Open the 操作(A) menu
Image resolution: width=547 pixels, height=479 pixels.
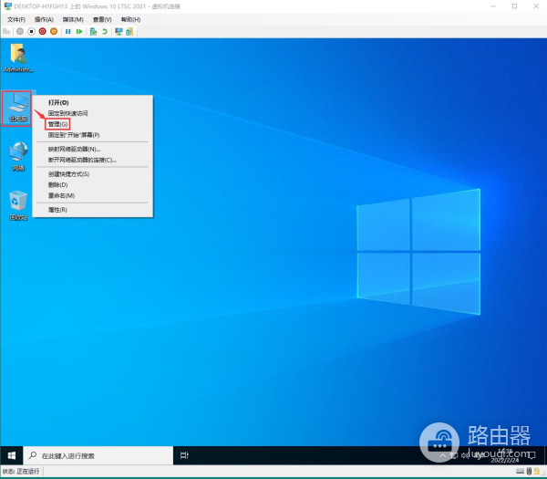[44, 19]
